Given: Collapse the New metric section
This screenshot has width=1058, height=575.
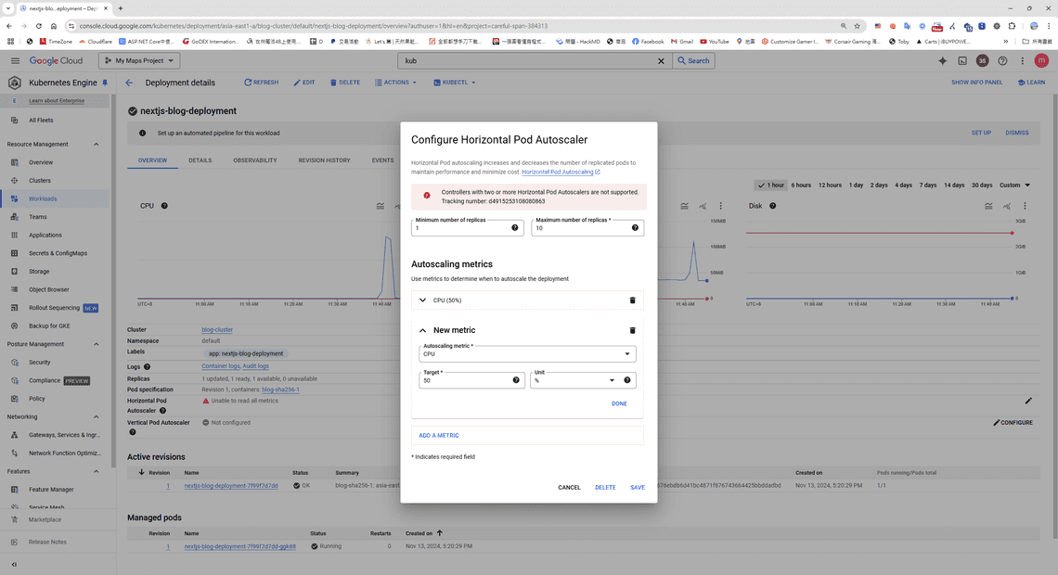Looking at the screenshot, I should click(422, 330).
